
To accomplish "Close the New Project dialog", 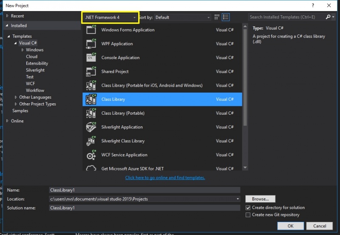I will click(x=329, y=6).
